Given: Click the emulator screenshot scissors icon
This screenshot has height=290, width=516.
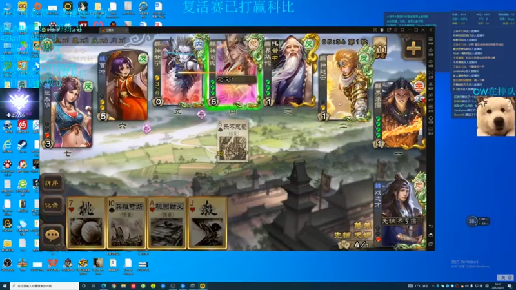Looking at the screenshot, I should (x=430, y=84).
